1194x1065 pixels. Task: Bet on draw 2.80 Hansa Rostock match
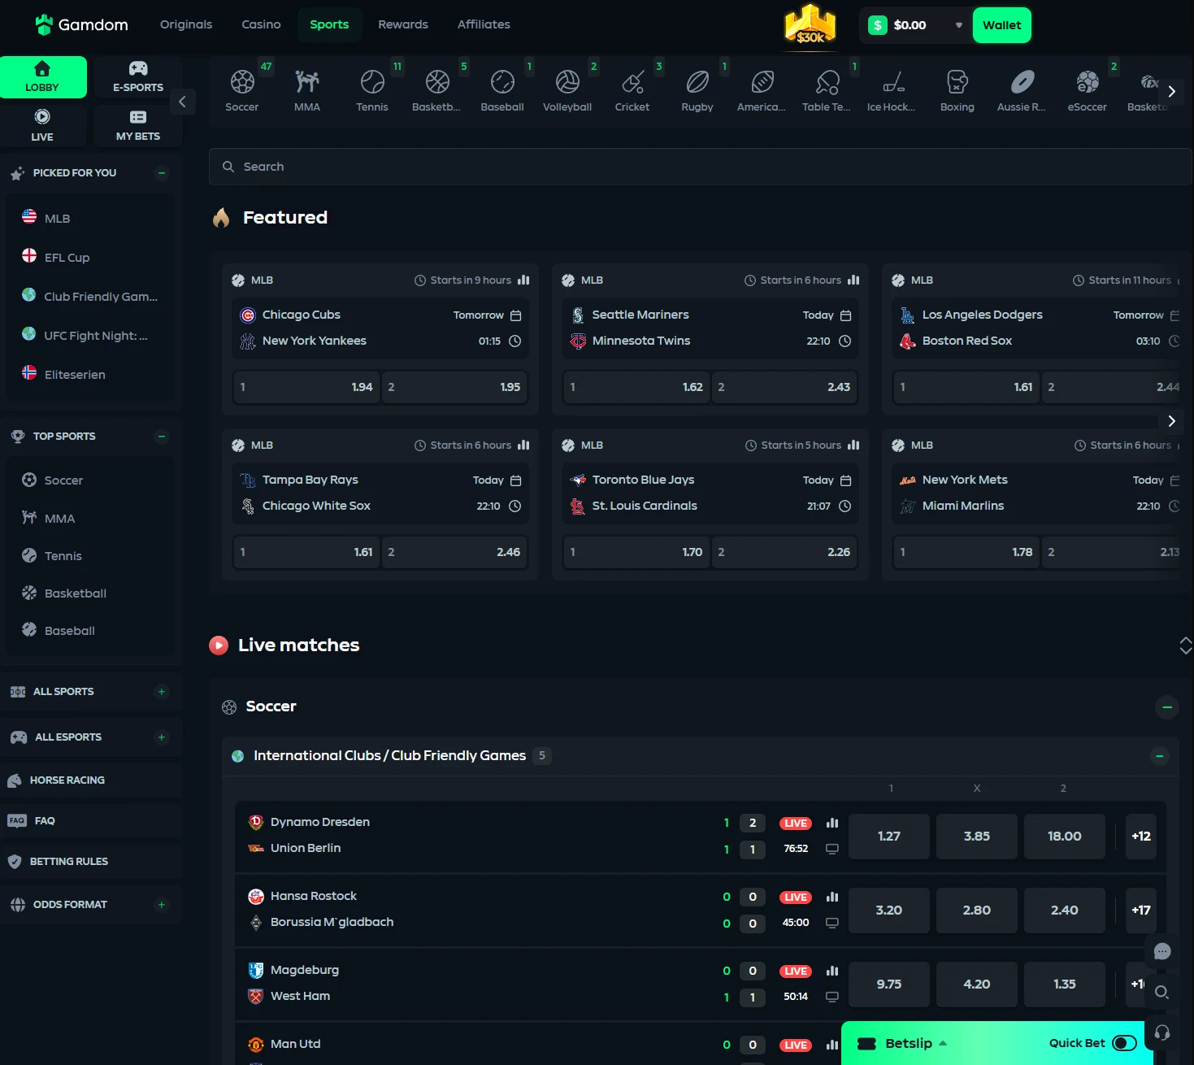(976, 911)
